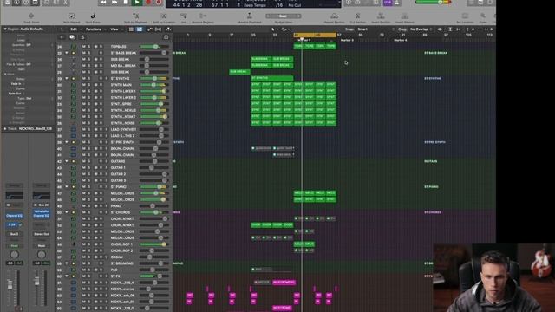Click the Zoom toolbar icon

[483, 16]
